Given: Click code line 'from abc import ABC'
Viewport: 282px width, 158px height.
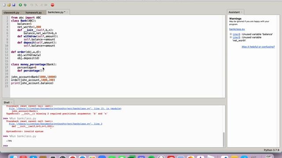Looking at the screenshot, I should click(x=26, y=18).
